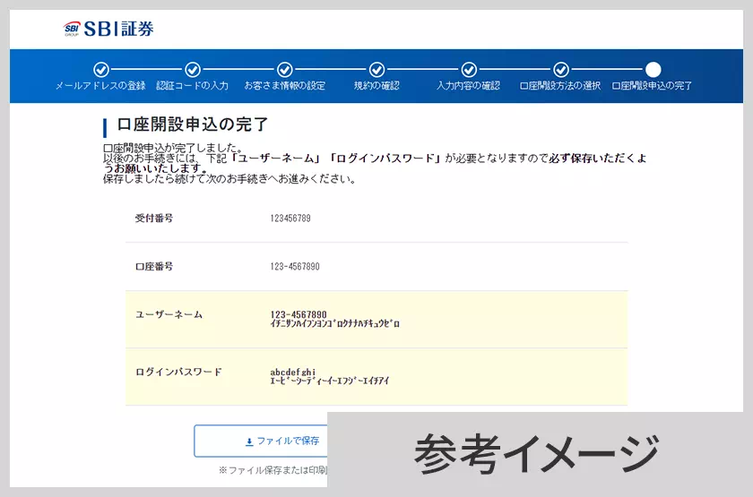753x497 pixels.
Task: Select the お客さま情報の設定 step label
Action: pyautogui.click(x=284, y=86)
